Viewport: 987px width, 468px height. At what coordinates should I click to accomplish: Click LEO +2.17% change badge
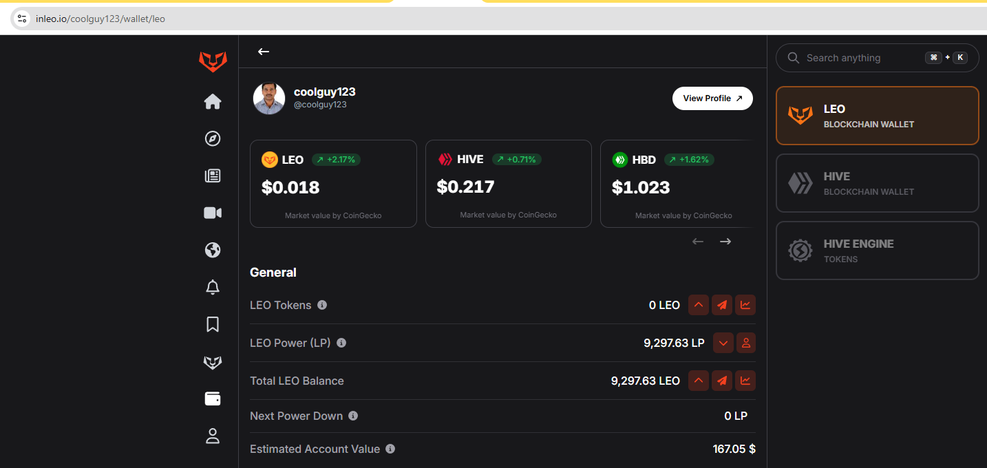pos(337,160)
